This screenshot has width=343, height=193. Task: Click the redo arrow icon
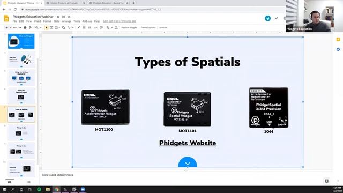20,28
